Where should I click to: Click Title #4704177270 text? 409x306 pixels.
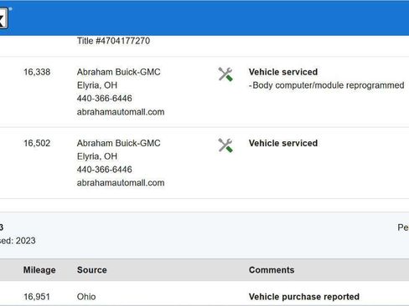point(113,41)
